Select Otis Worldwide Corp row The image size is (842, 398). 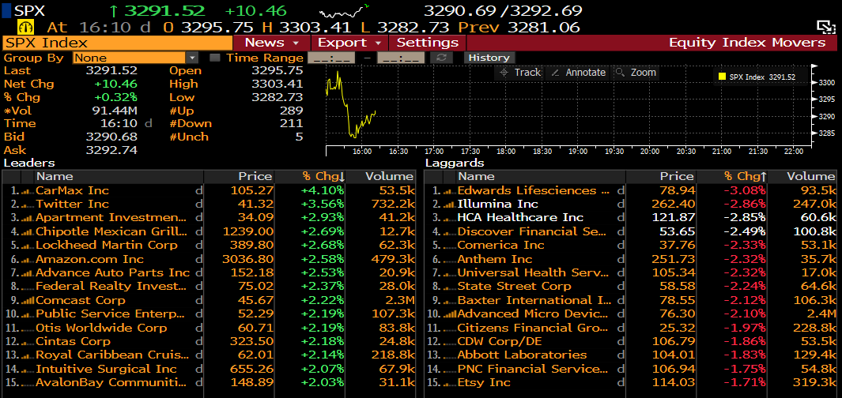209,328
